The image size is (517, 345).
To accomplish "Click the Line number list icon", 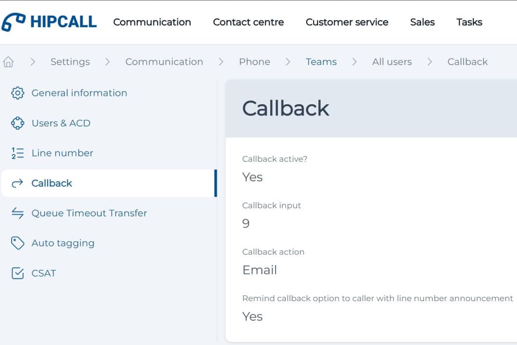I will (18, 153).
